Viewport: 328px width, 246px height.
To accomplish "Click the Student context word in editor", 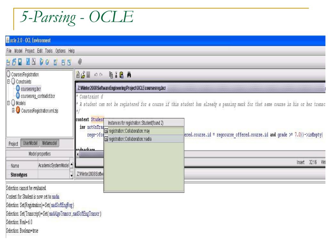I will click(x=97, y=119).
